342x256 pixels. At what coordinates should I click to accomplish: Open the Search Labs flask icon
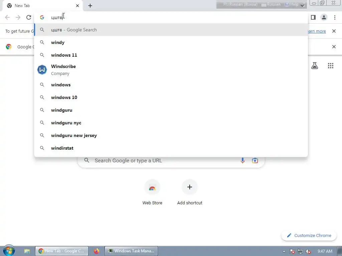[315, 66]
